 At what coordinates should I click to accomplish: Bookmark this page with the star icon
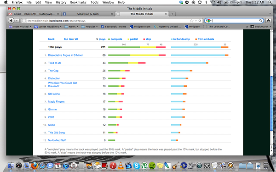(192, 21)
